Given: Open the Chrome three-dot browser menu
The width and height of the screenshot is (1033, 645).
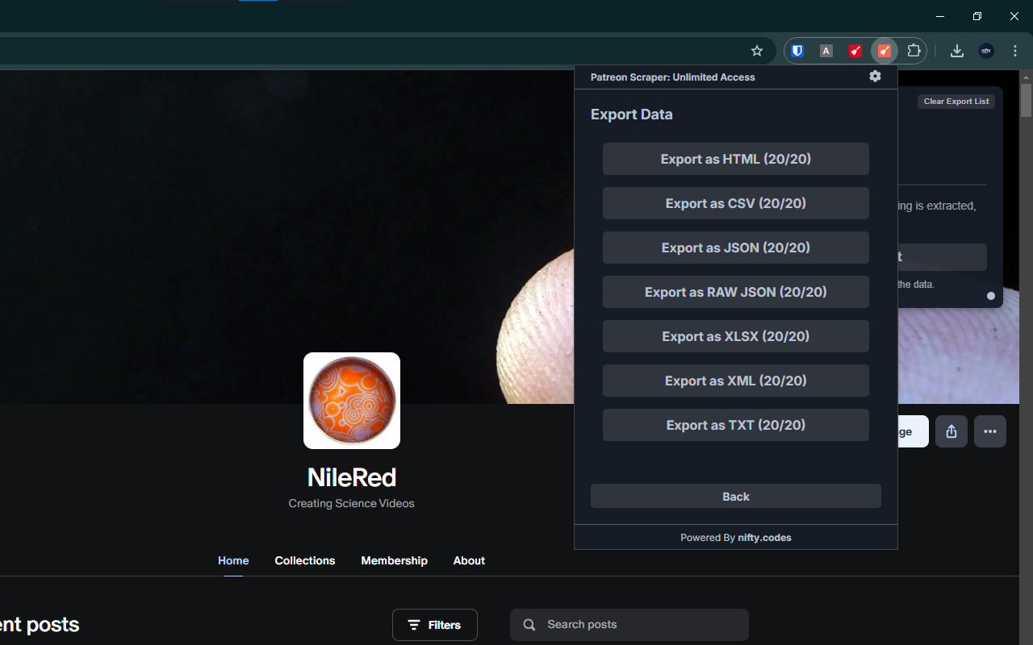Looking at the screenshot, I should click(1014, 50).
